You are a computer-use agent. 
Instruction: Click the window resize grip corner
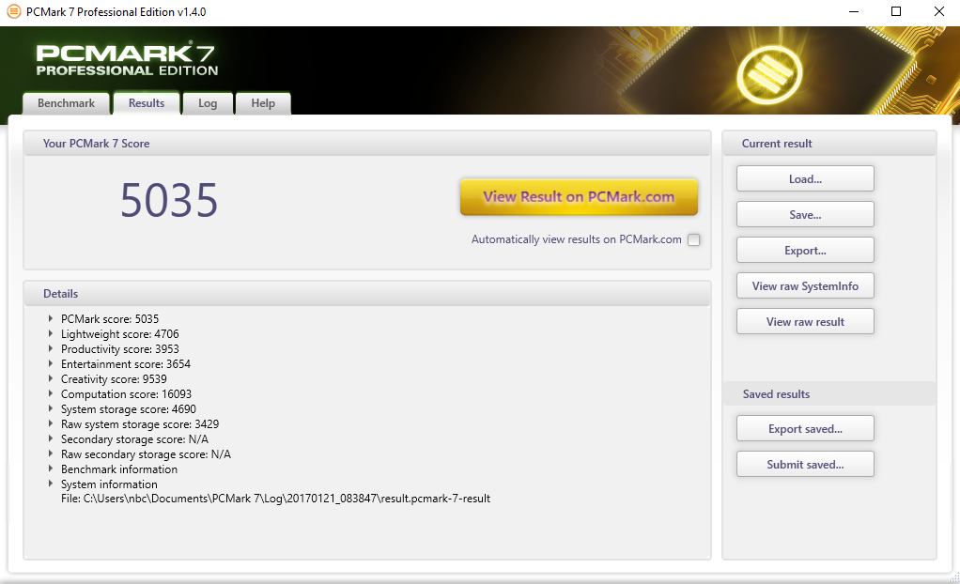953,577
